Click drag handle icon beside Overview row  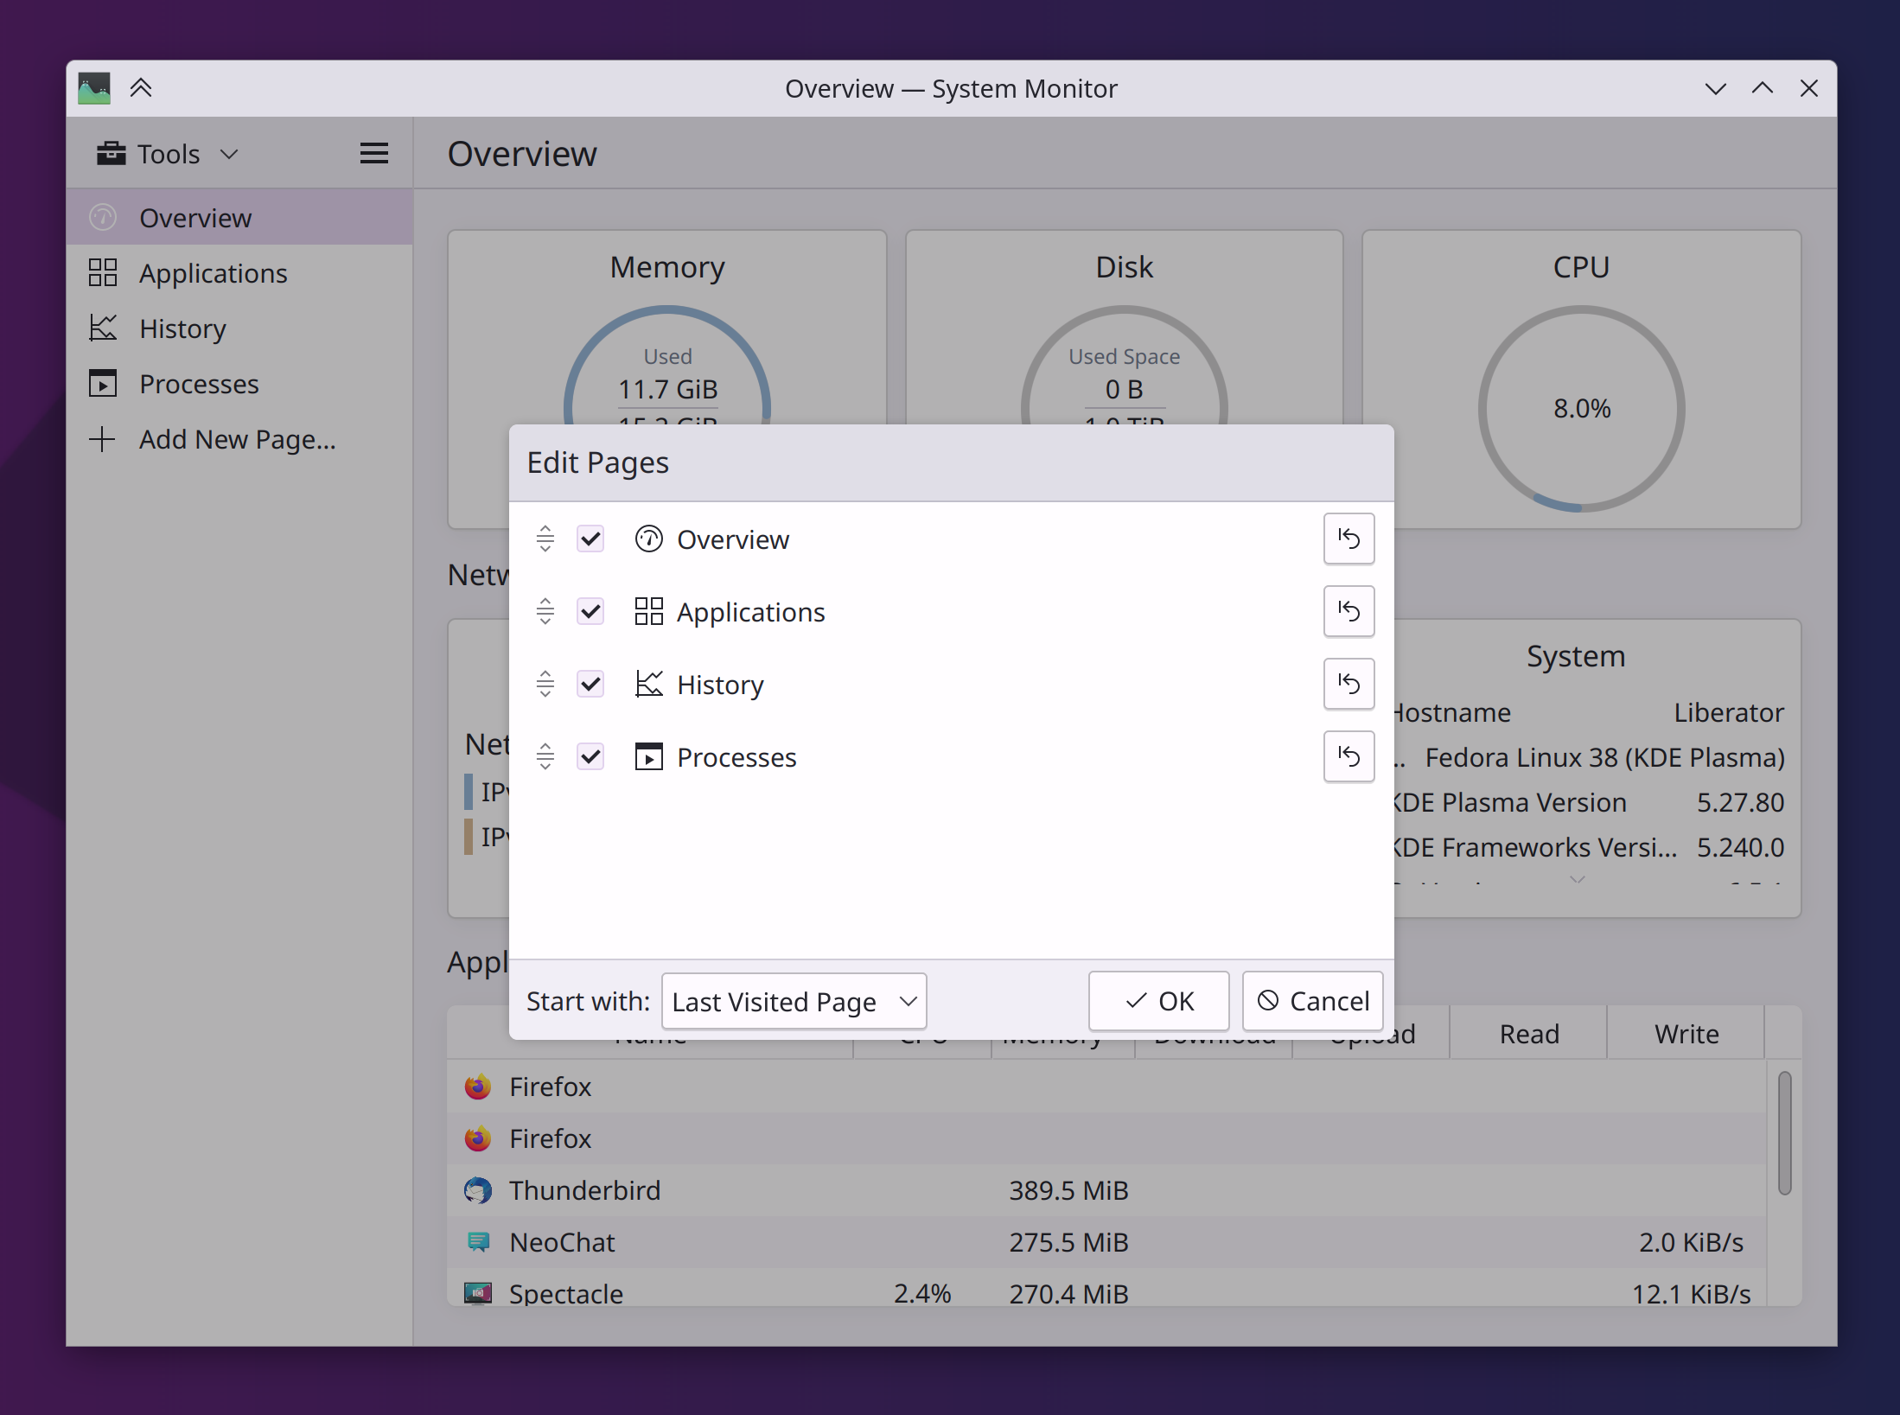pyautogui.click(x=545, y=539)
